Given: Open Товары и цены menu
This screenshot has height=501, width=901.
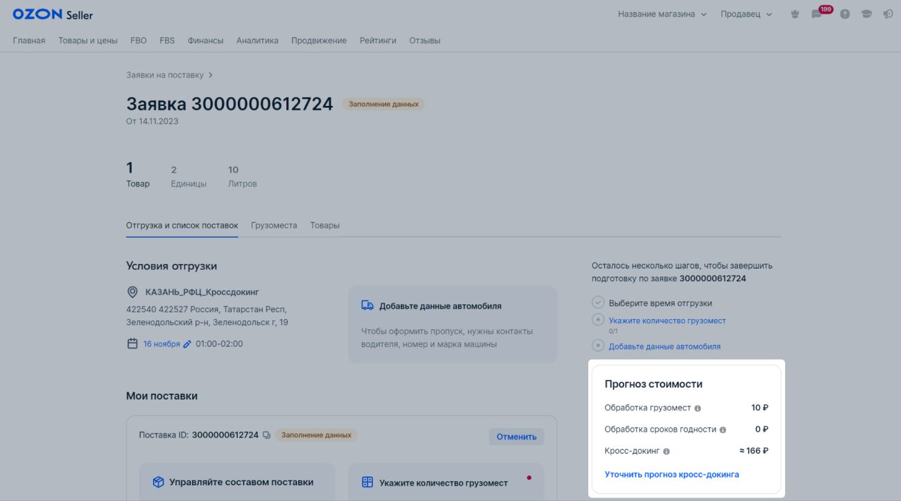Looking at the screenshot, I should [x=88, y=40].
